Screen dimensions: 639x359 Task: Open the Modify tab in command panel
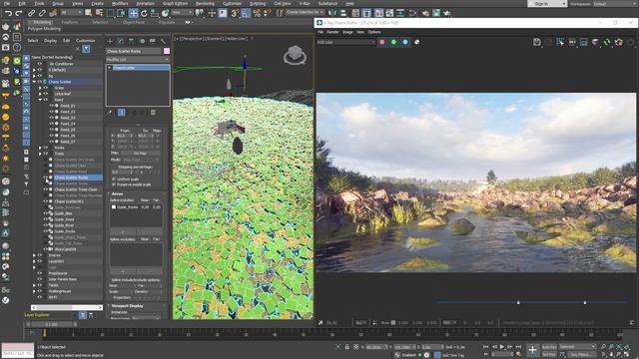pos(120,41)
